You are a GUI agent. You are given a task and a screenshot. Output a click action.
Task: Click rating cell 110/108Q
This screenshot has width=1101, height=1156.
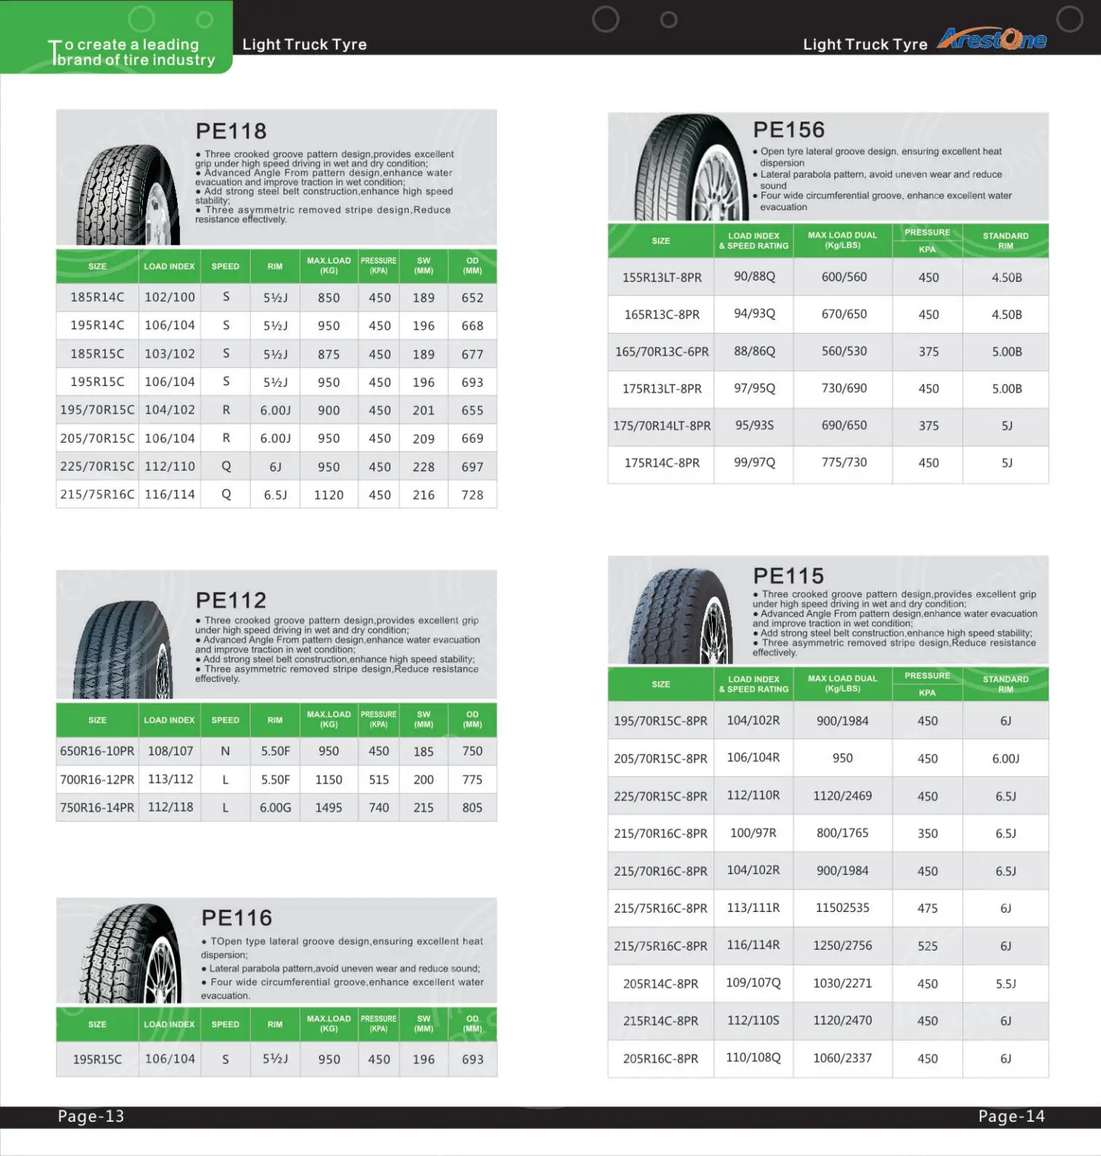[753, 1057]
